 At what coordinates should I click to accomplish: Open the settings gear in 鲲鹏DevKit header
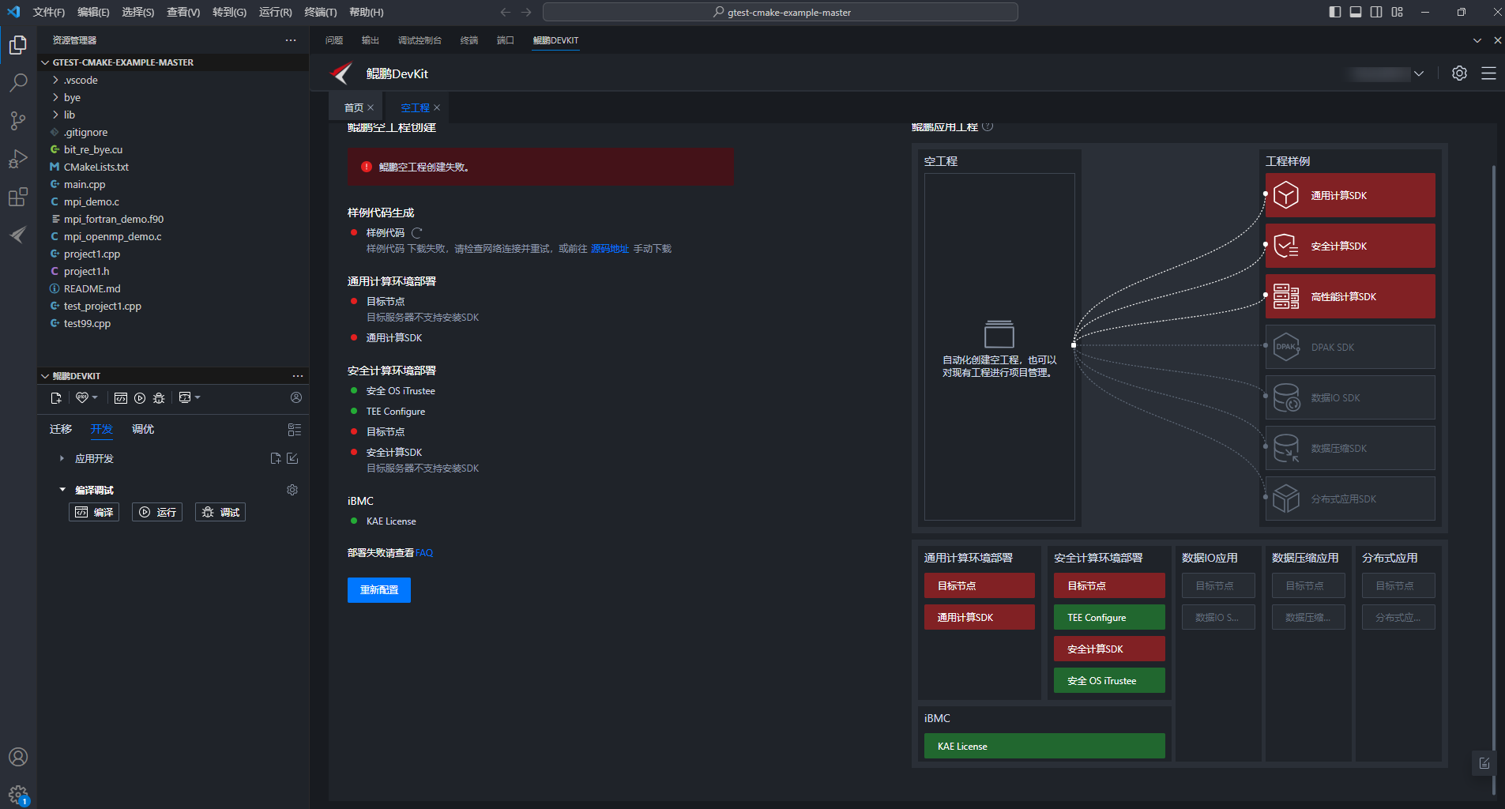tap(1459, 73)
